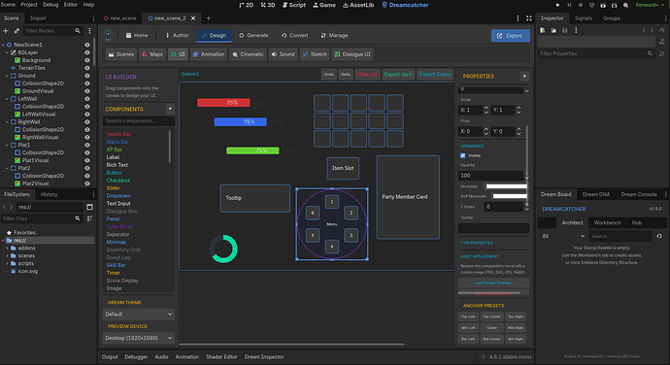
Task: Click the Undo button
Action: click(x=328, y=75)
